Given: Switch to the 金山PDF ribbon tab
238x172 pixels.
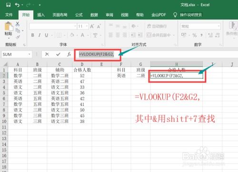Looking at the screenshot, I should tap(159, 15).
